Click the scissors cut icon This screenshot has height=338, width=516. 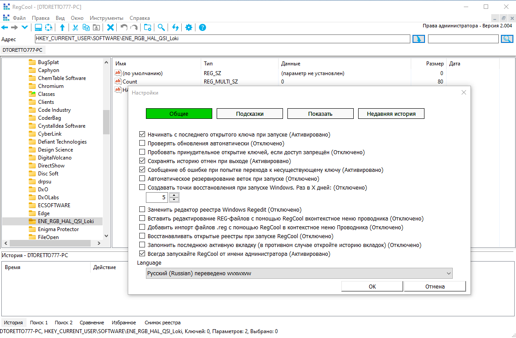tap(75, 28)
